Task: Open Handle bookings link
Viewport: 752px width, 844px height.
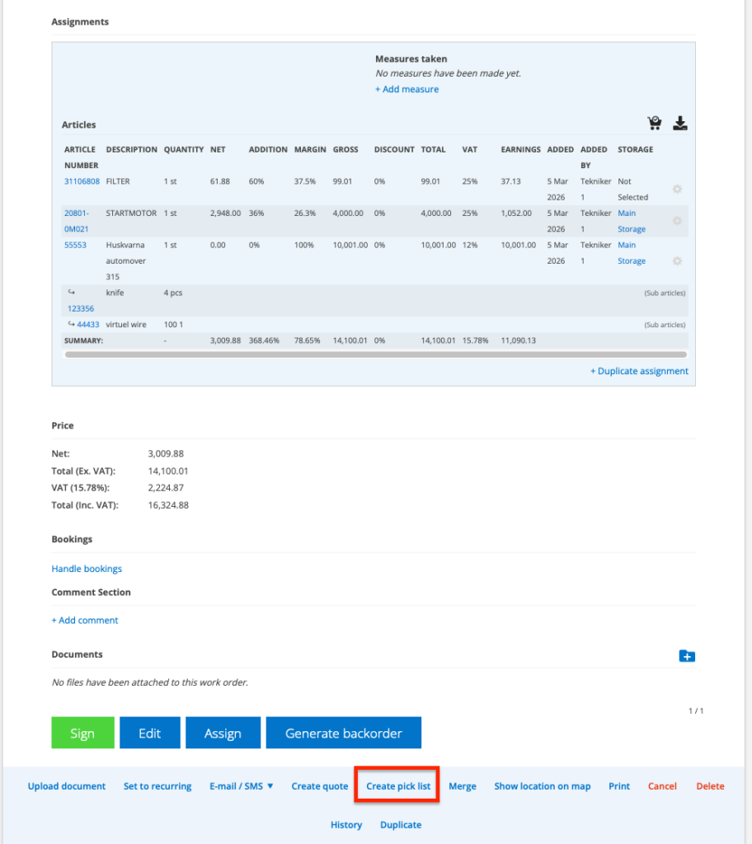Action: (x=87, y=569)
